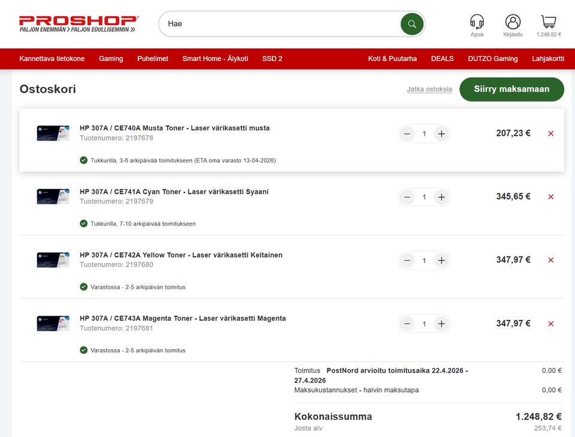The image size is (575, 437).
Task: Increase quantity of CE740A Musta toner
Action: pos(441,133)
